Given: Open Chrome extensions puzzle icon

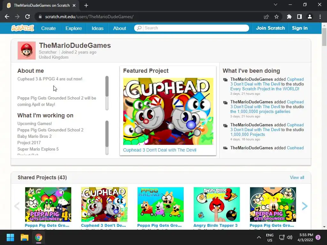Looking at the screenshot, I should [x=289, y=17].
